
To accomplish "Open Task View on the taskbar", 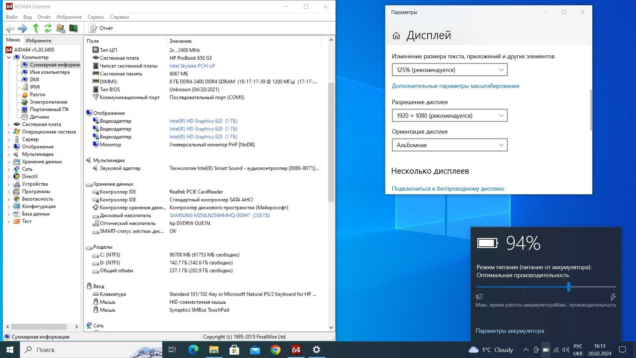I will 172,350.
